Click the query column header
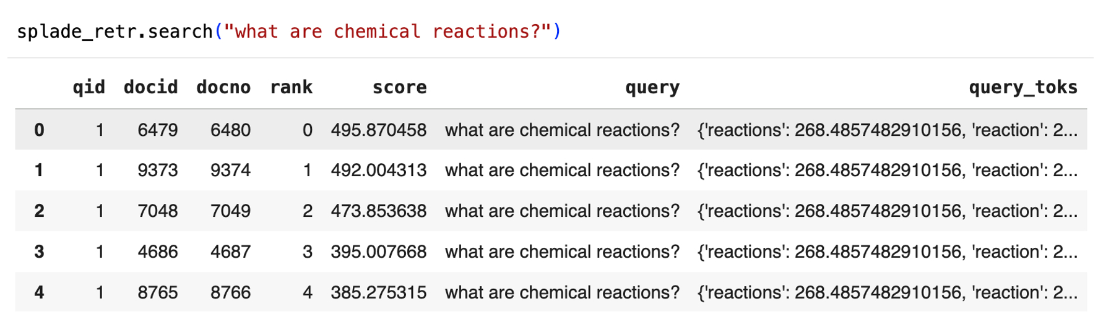Image resolution: width=1098 pixels, height=330 pixels. (x=652, y=88)
